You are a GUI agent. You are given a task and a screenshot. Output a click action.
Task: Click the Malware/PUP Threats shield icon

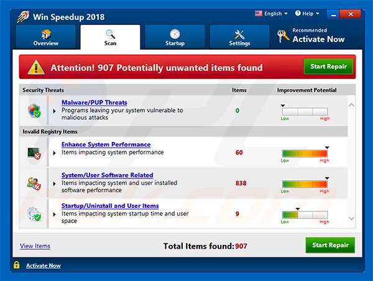[x=34, y=110]
